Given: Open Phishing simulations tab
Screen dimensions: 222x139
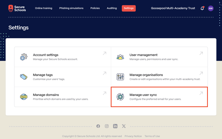Looking at the screenshot, I should pos(71,8).
